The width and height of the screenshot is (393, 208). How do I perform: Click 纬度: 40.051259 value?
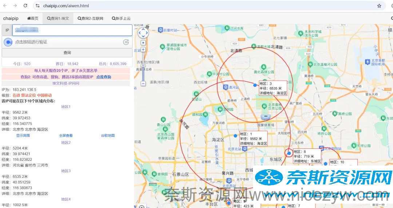coord(16,182)
